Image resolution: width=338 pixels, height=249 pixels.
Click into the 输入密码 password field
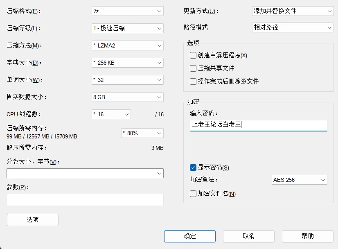click(x=259, y=126)
